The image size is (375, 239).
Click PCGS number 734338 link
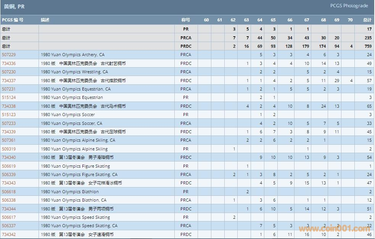(x=9, y=106)
